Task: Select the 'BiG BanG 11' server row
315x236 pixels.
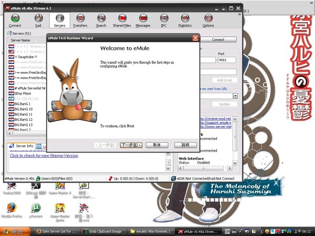Action: coord(27,114)
